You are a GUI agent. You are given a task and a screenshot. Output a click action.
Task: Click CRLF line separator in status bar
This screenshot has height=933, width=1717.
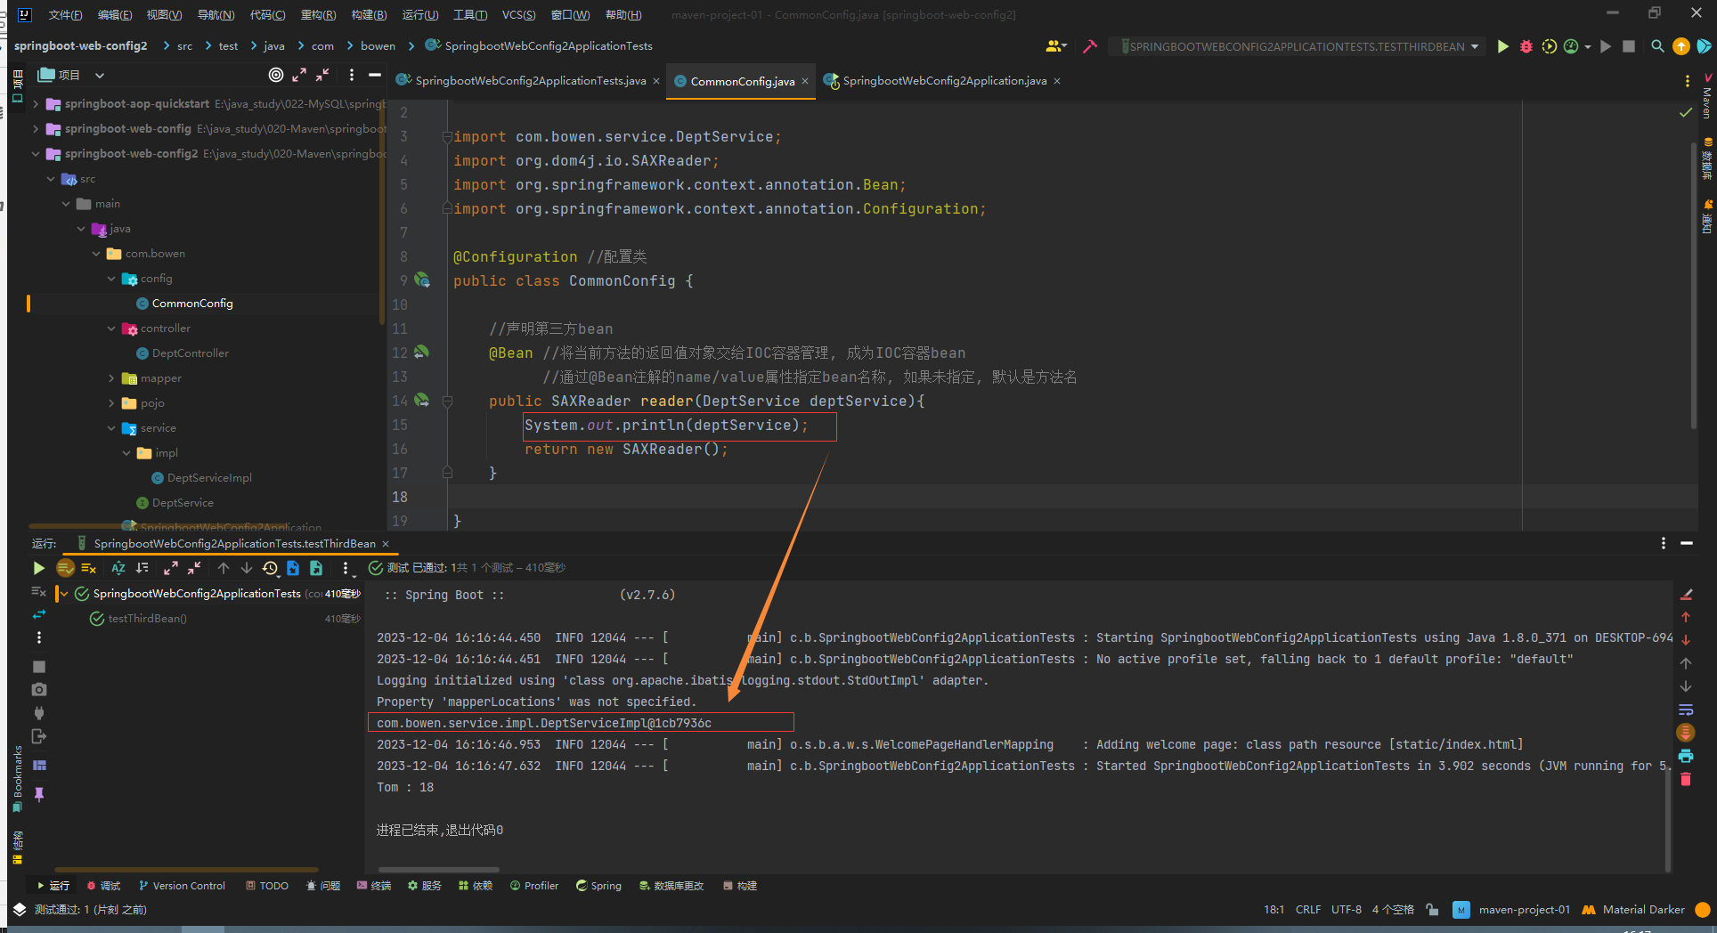[x=1308, y=910]
